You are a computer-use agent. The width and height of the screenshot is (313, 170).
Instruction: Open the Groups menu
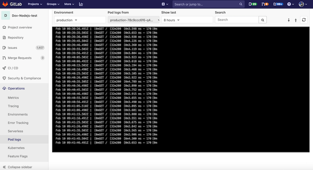[x=53, y=4]
